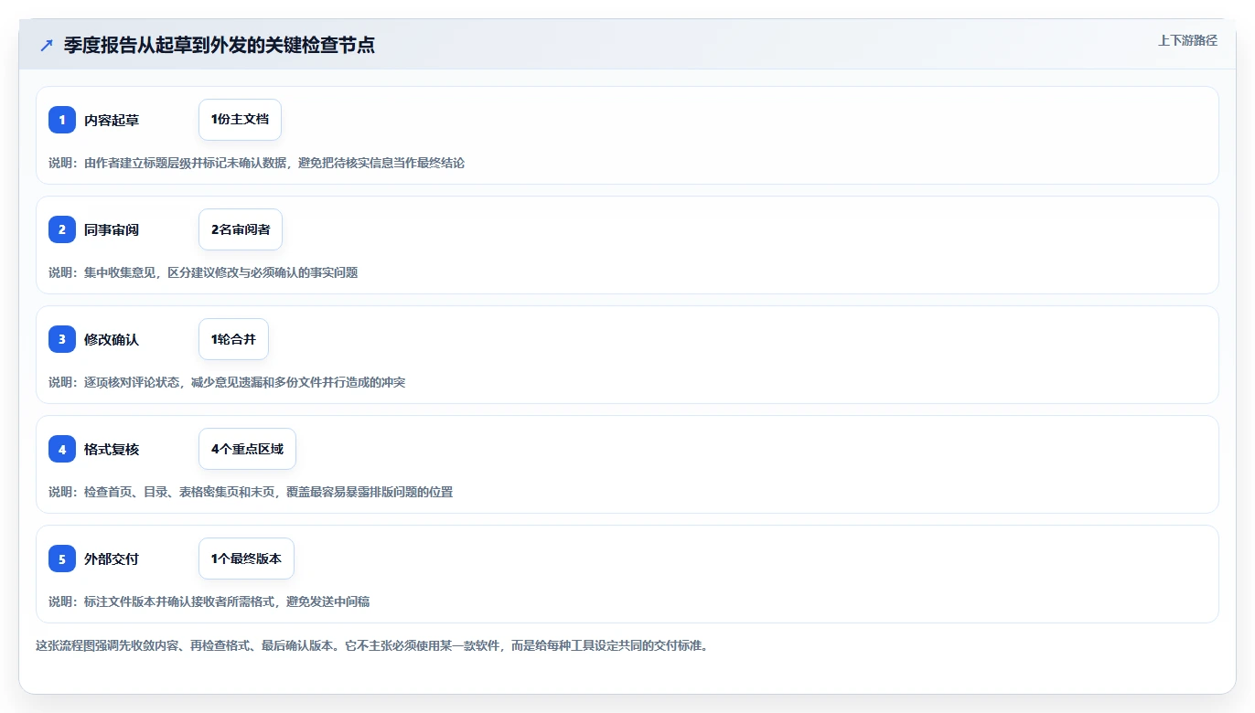The width and height of the screenshot is (1255, 713).
Task: Click the 上下游路径 label in the header
Action: click(x=1187, y=40)
